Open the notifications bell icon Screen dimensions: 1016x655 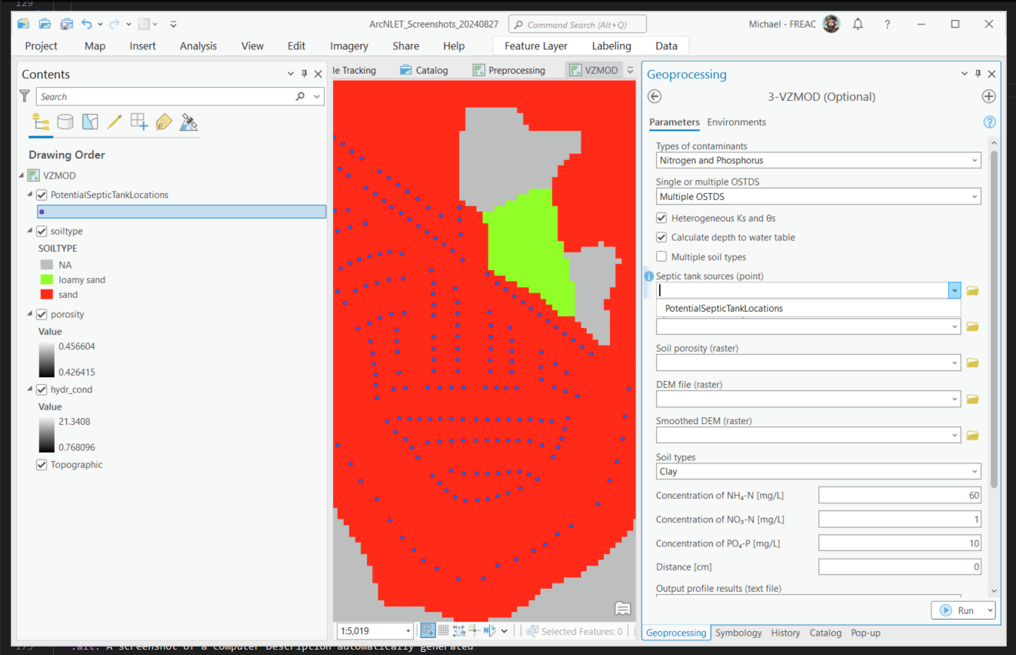click(858, 24)
